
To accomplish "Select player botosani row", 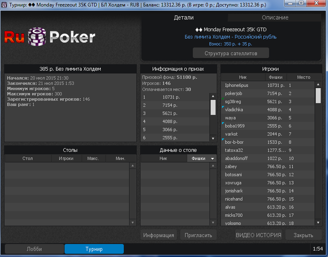I will point(268,175).
